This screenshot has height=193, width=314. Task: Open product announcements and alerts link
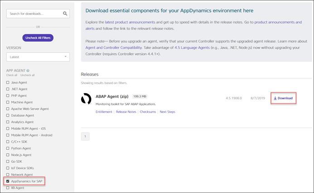tap(278, 22)
